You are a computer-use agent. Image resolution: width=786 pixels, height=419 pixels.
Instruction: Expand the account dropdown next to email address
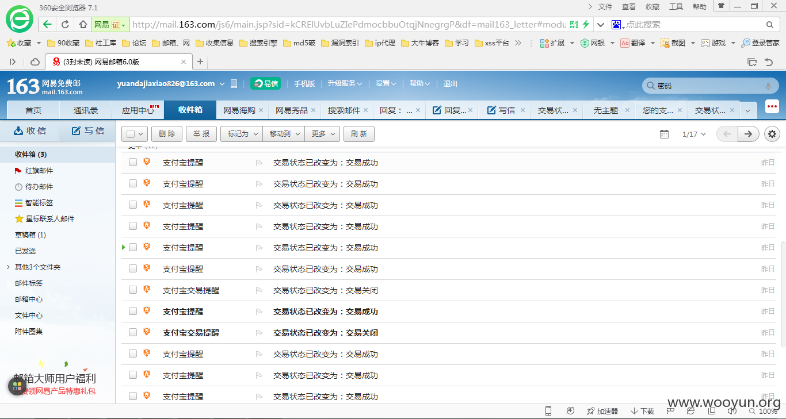pyautogui.click(x=222, y=84)
